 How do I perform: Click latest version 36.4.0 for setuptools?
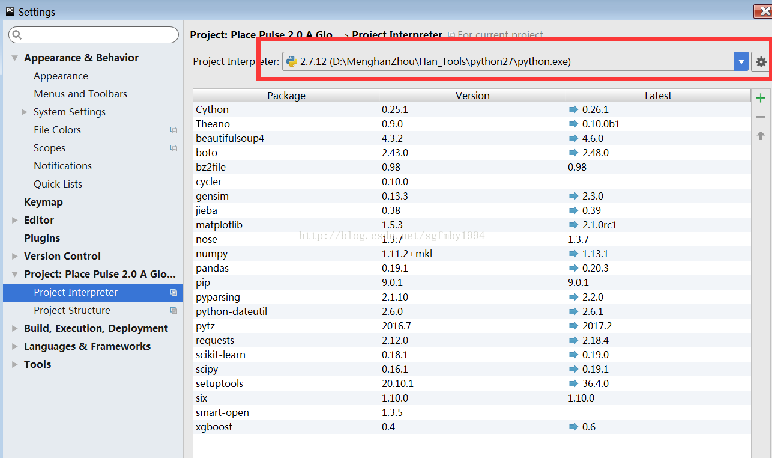coord(596,383)
